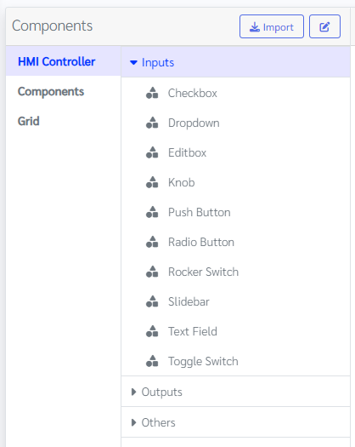Collapse the Inputs section

point(133,62)
